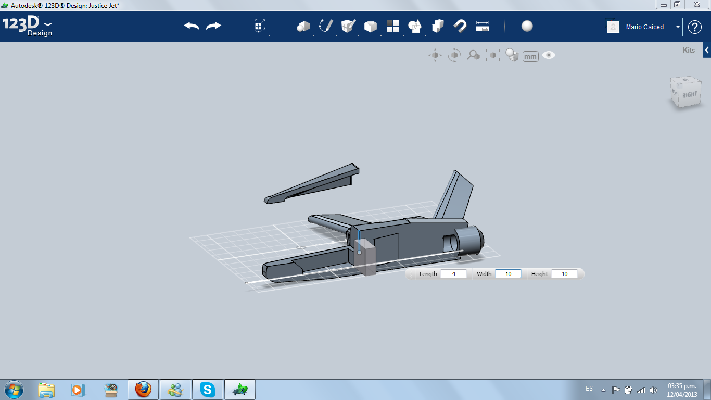711x400 pixels.
Task: Expand the Mario Caiced account dropdown
Action: tap(678, 27)
